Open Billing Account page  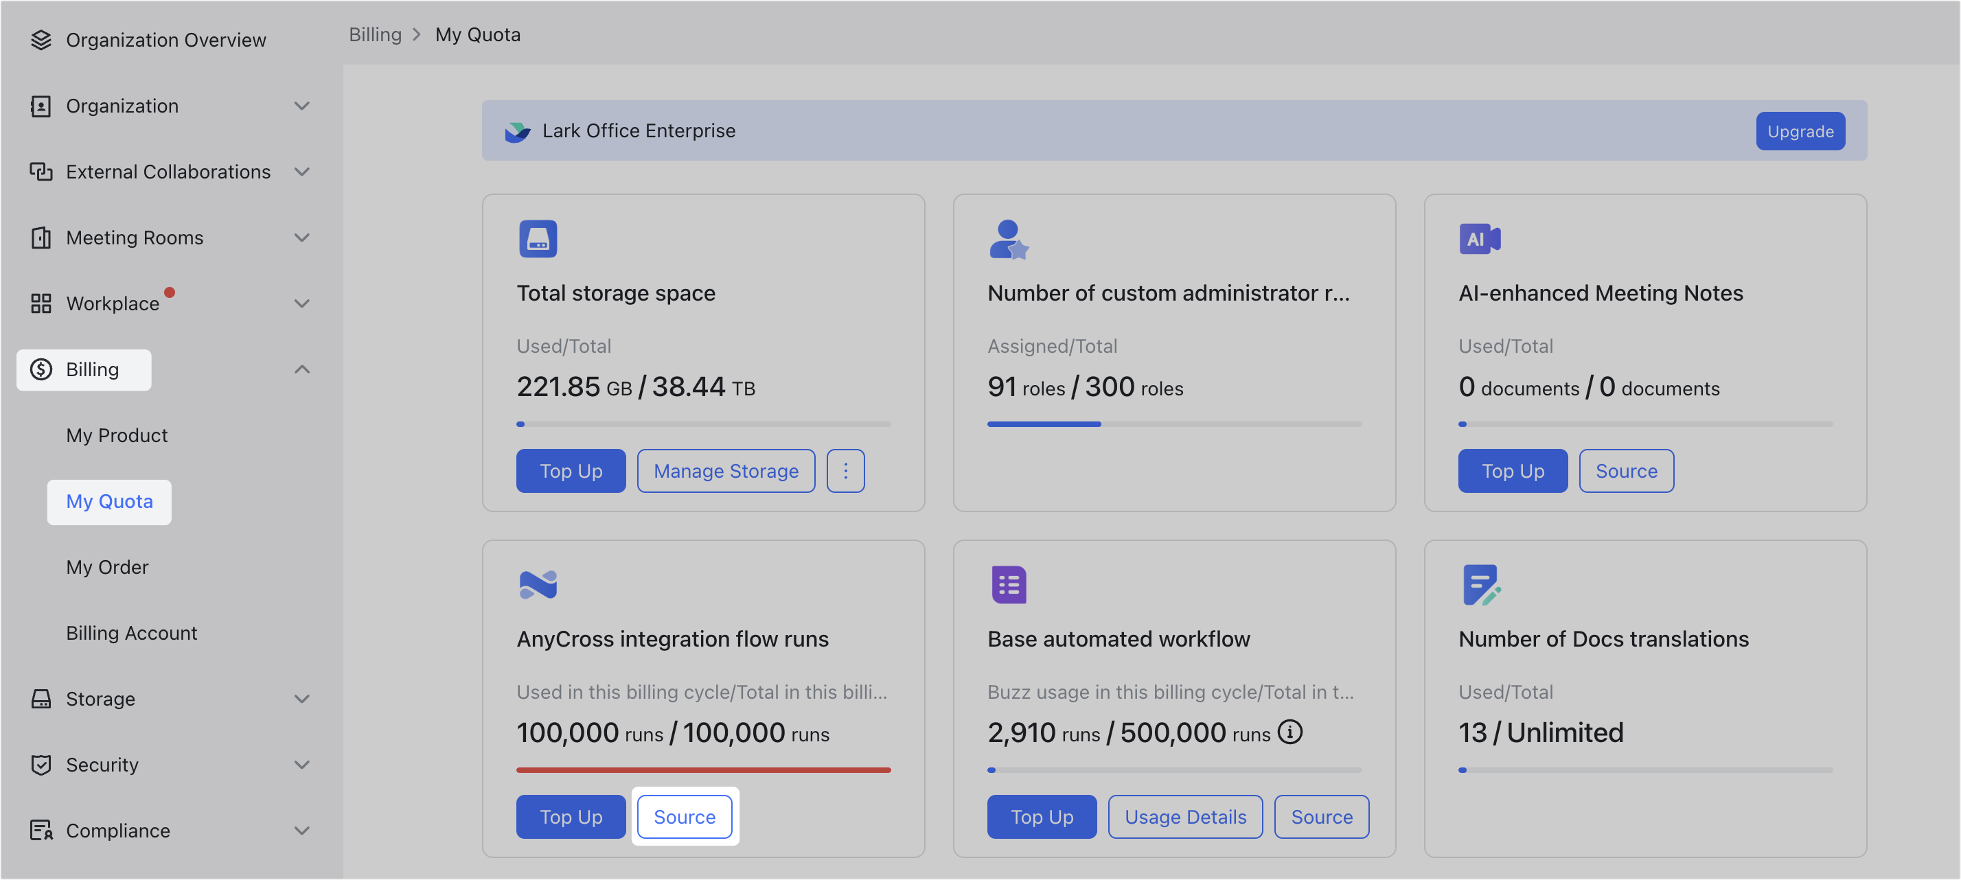tap(131, 633)
